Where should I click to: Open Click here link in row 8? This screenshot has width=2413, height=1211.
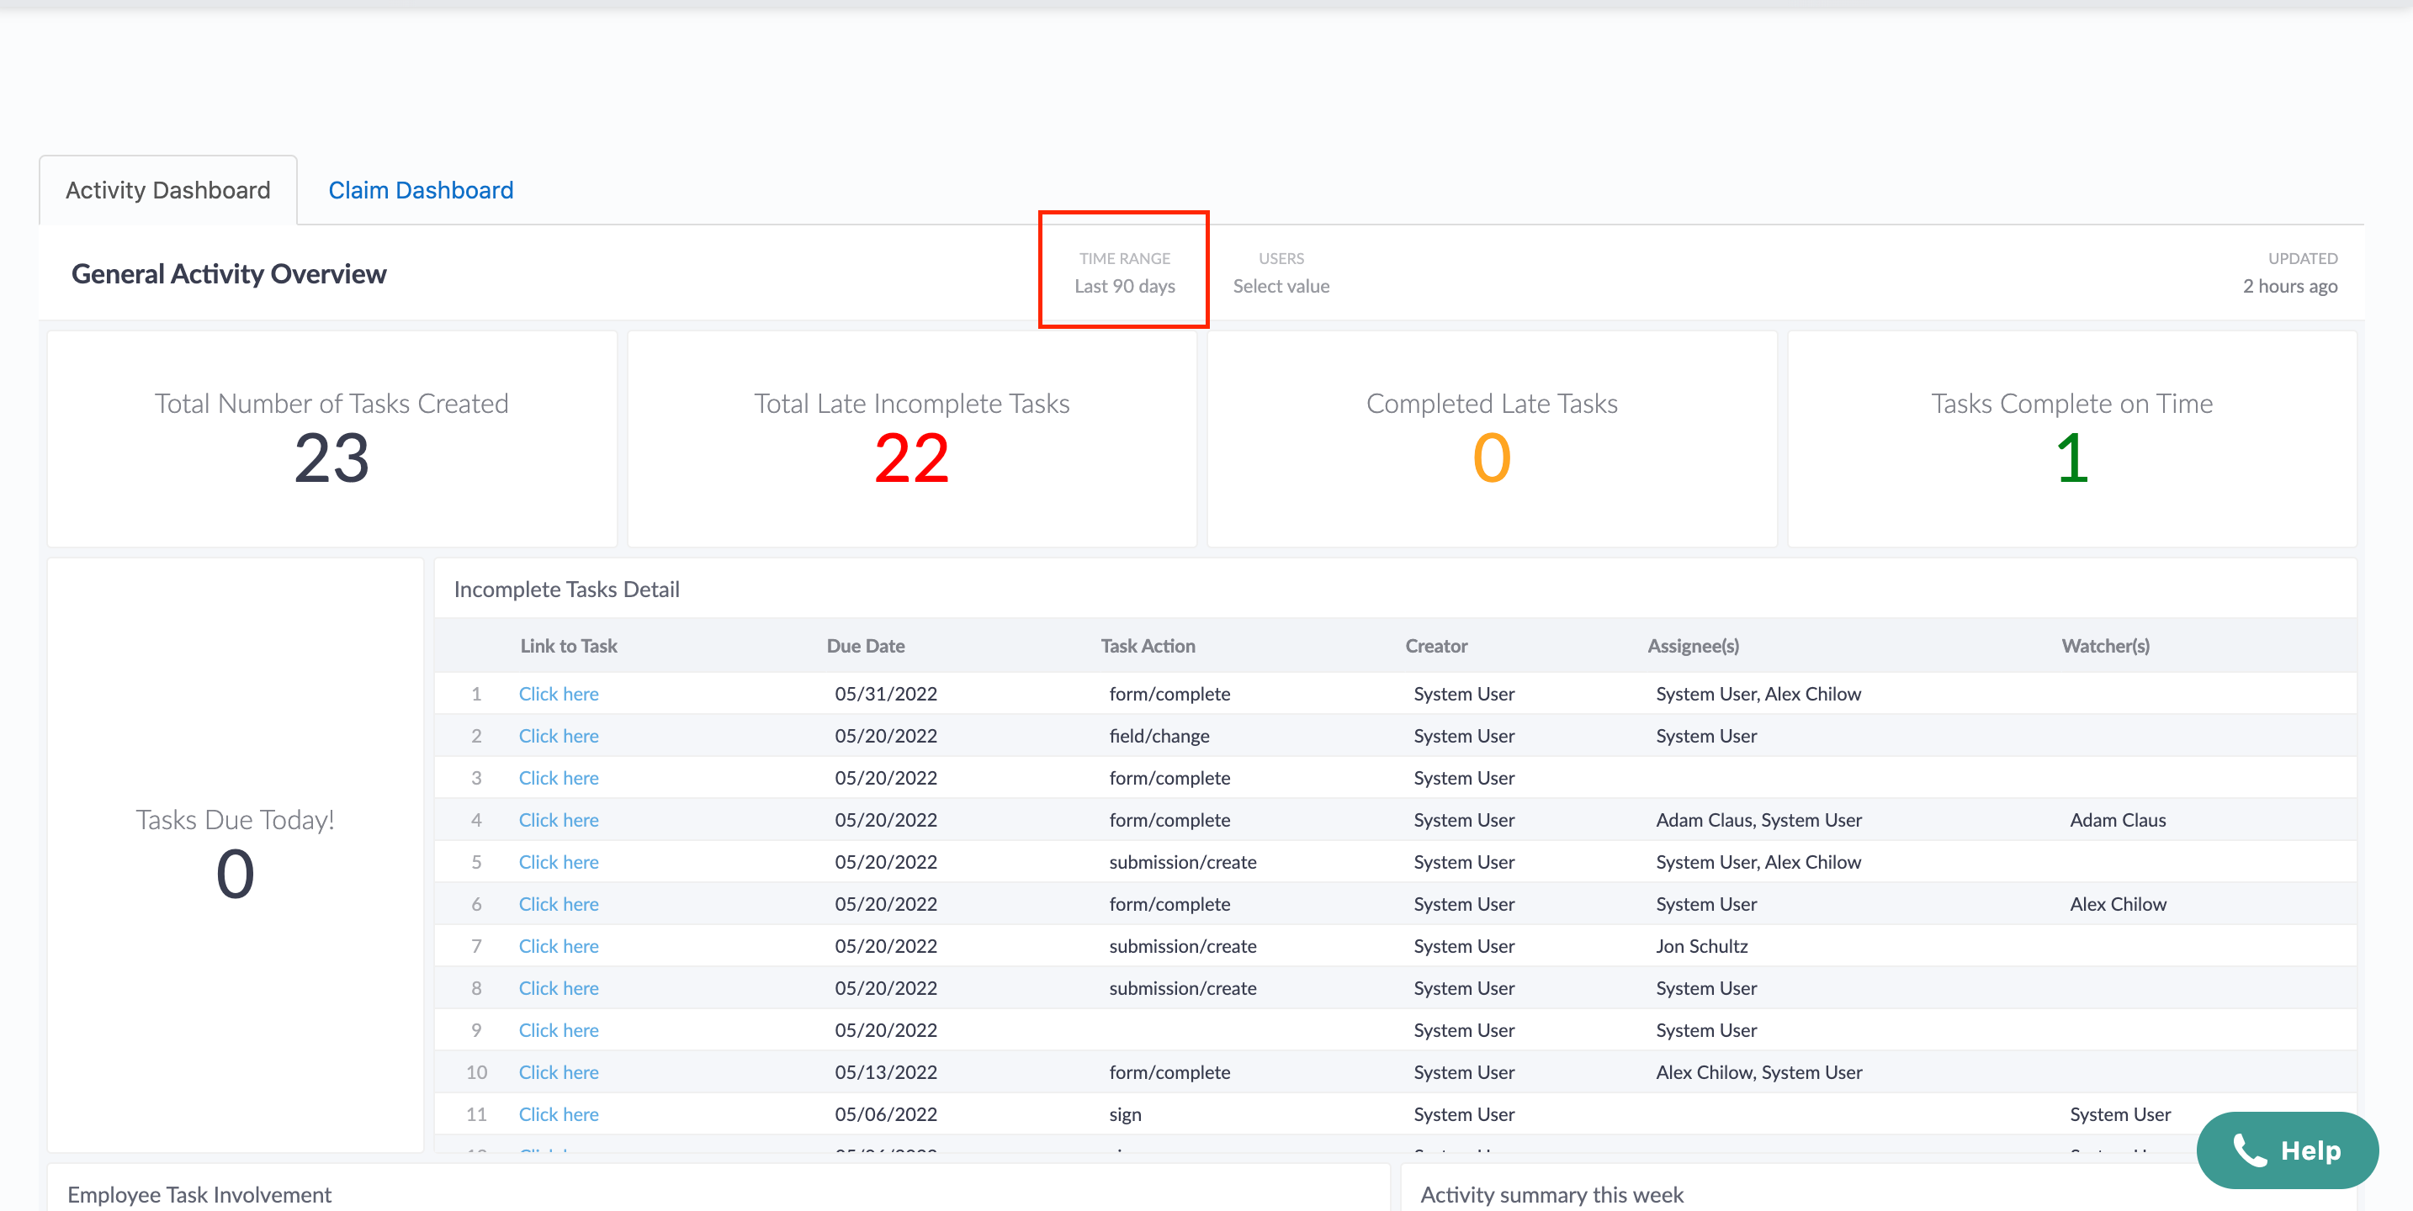pyautogui.click(x=559, y=989)
